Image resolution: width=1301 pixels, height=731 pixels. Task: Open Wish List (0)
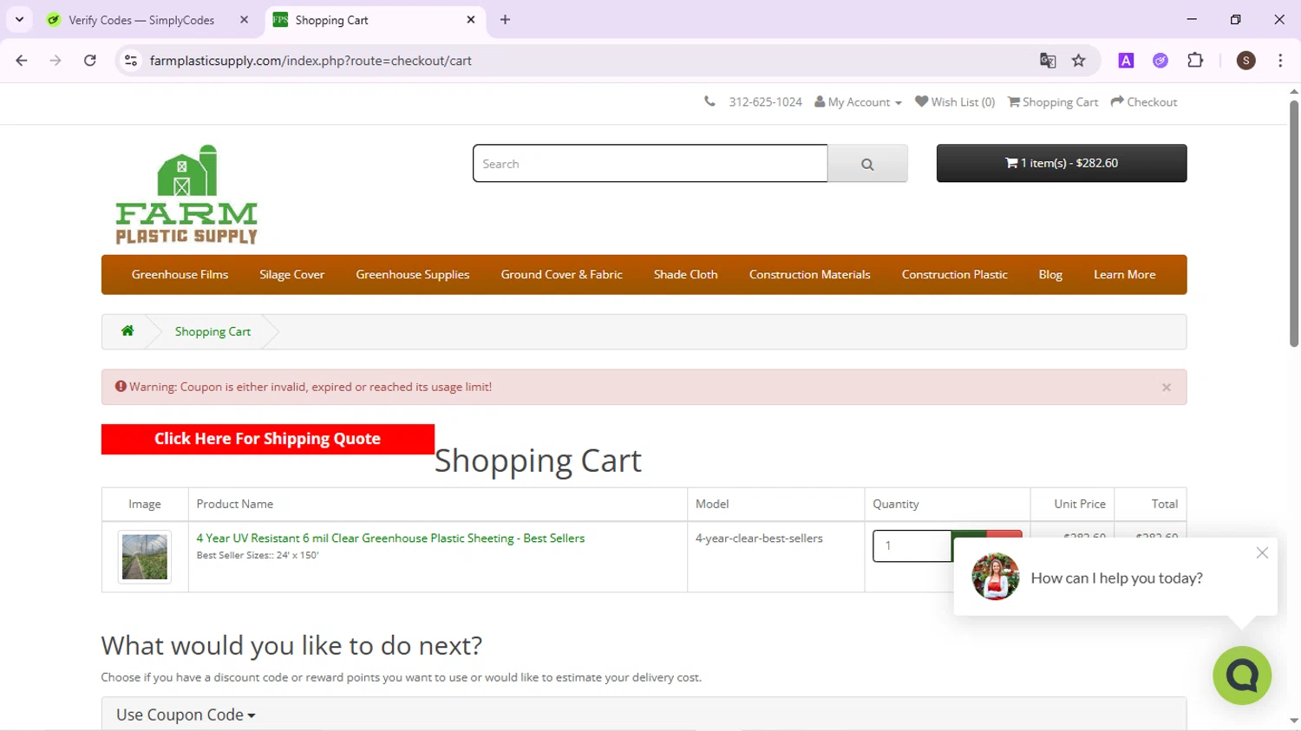955,102
